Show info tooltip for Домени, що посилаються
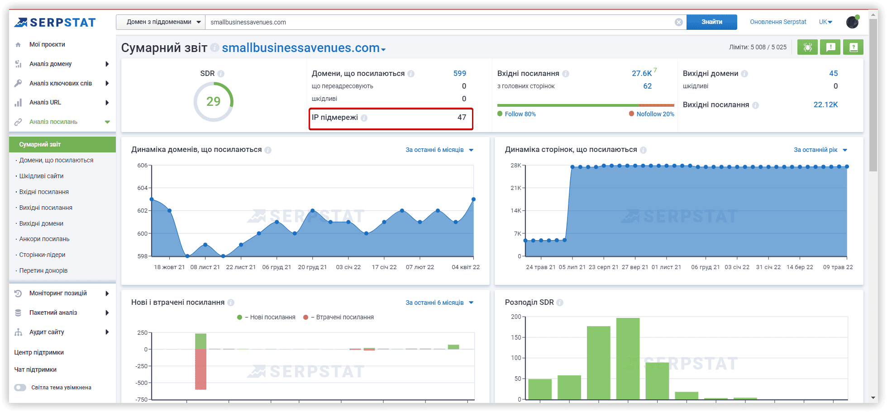The height and width of the screenshot is (412, 887). click(411, 74)
